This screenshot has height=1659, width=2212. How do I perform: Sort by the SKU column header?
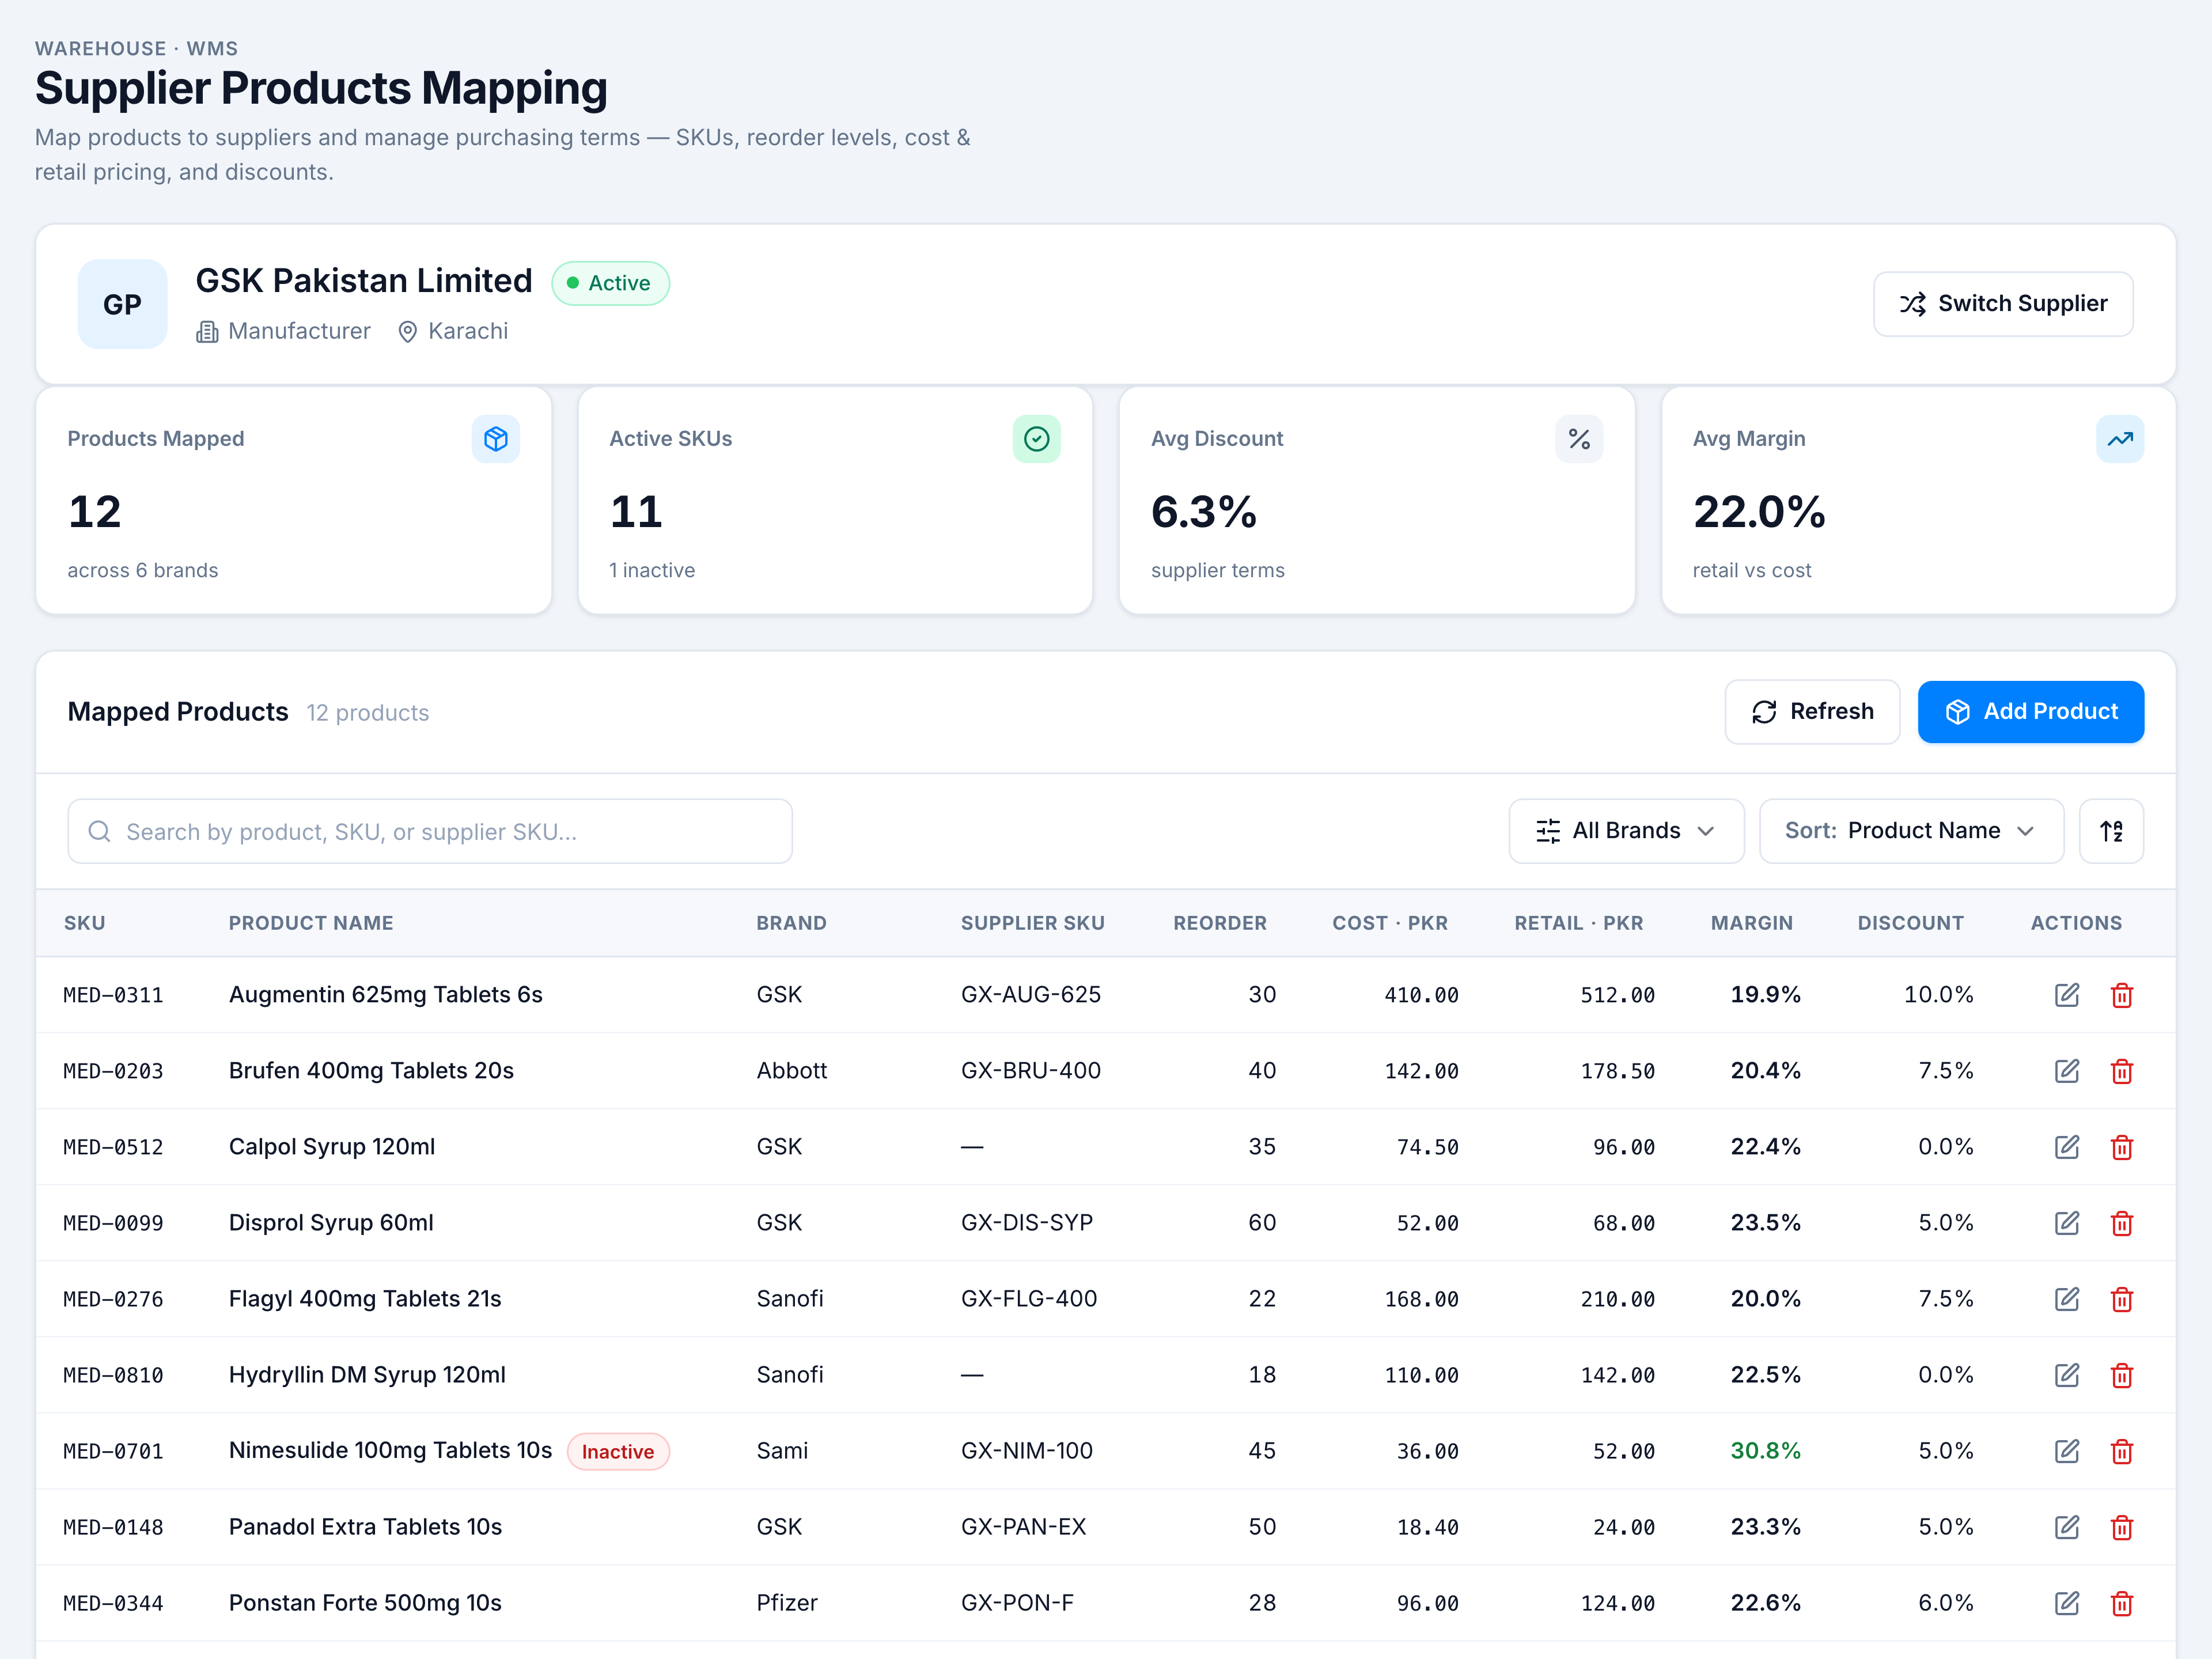click(x=85, y=923)
